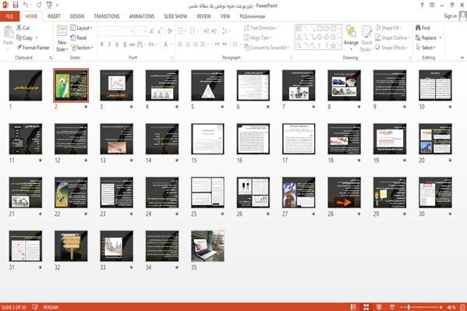Switch to the VIEW tab
Image resolution: width=467 pixels, height=311 pixels.
coord(225,16)
